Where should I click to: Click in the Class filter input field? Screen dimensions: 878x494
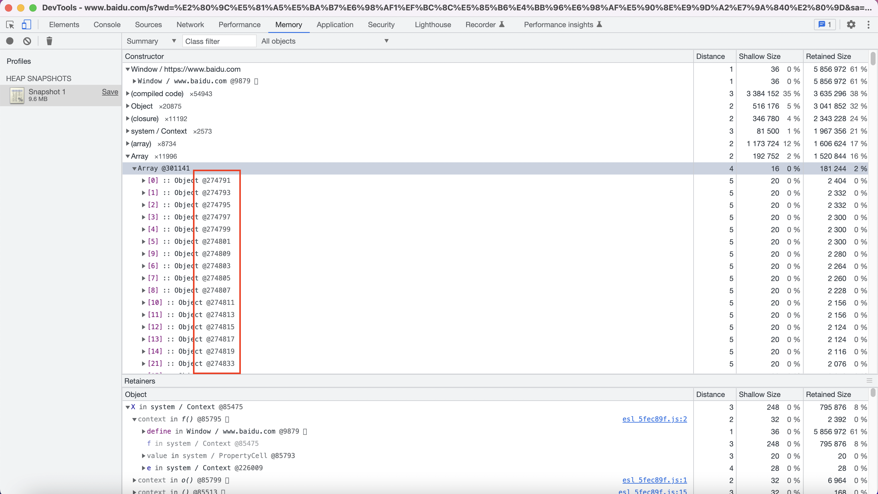219,41
